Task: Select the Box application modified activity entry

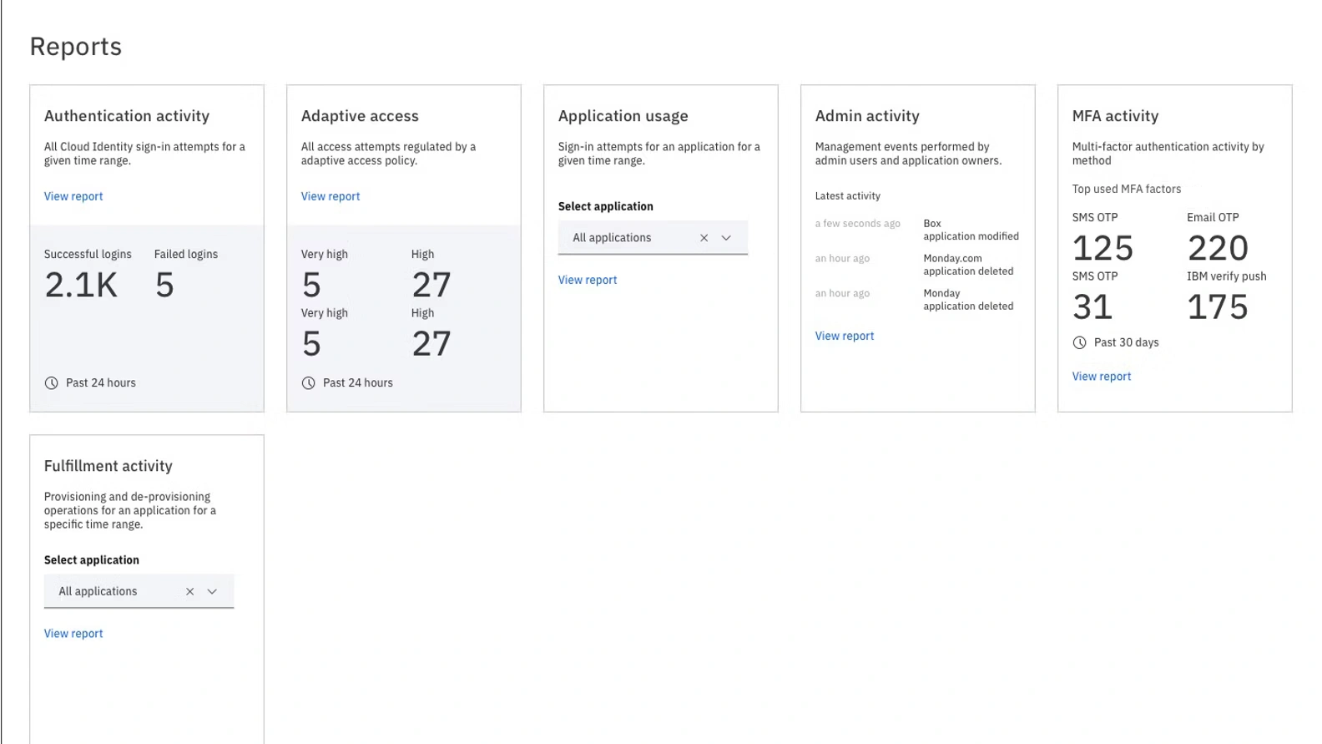Action: click(970, 230)
